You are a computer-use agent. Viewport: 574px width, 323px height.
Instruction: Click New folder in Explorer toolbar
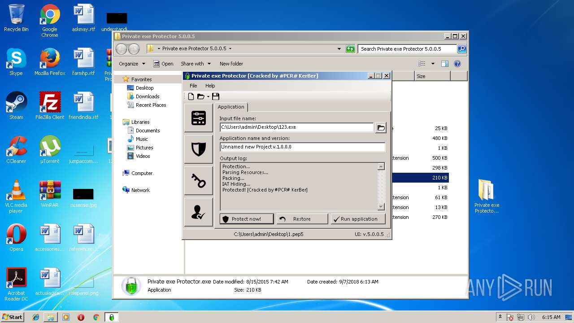[x=231, y=64]
